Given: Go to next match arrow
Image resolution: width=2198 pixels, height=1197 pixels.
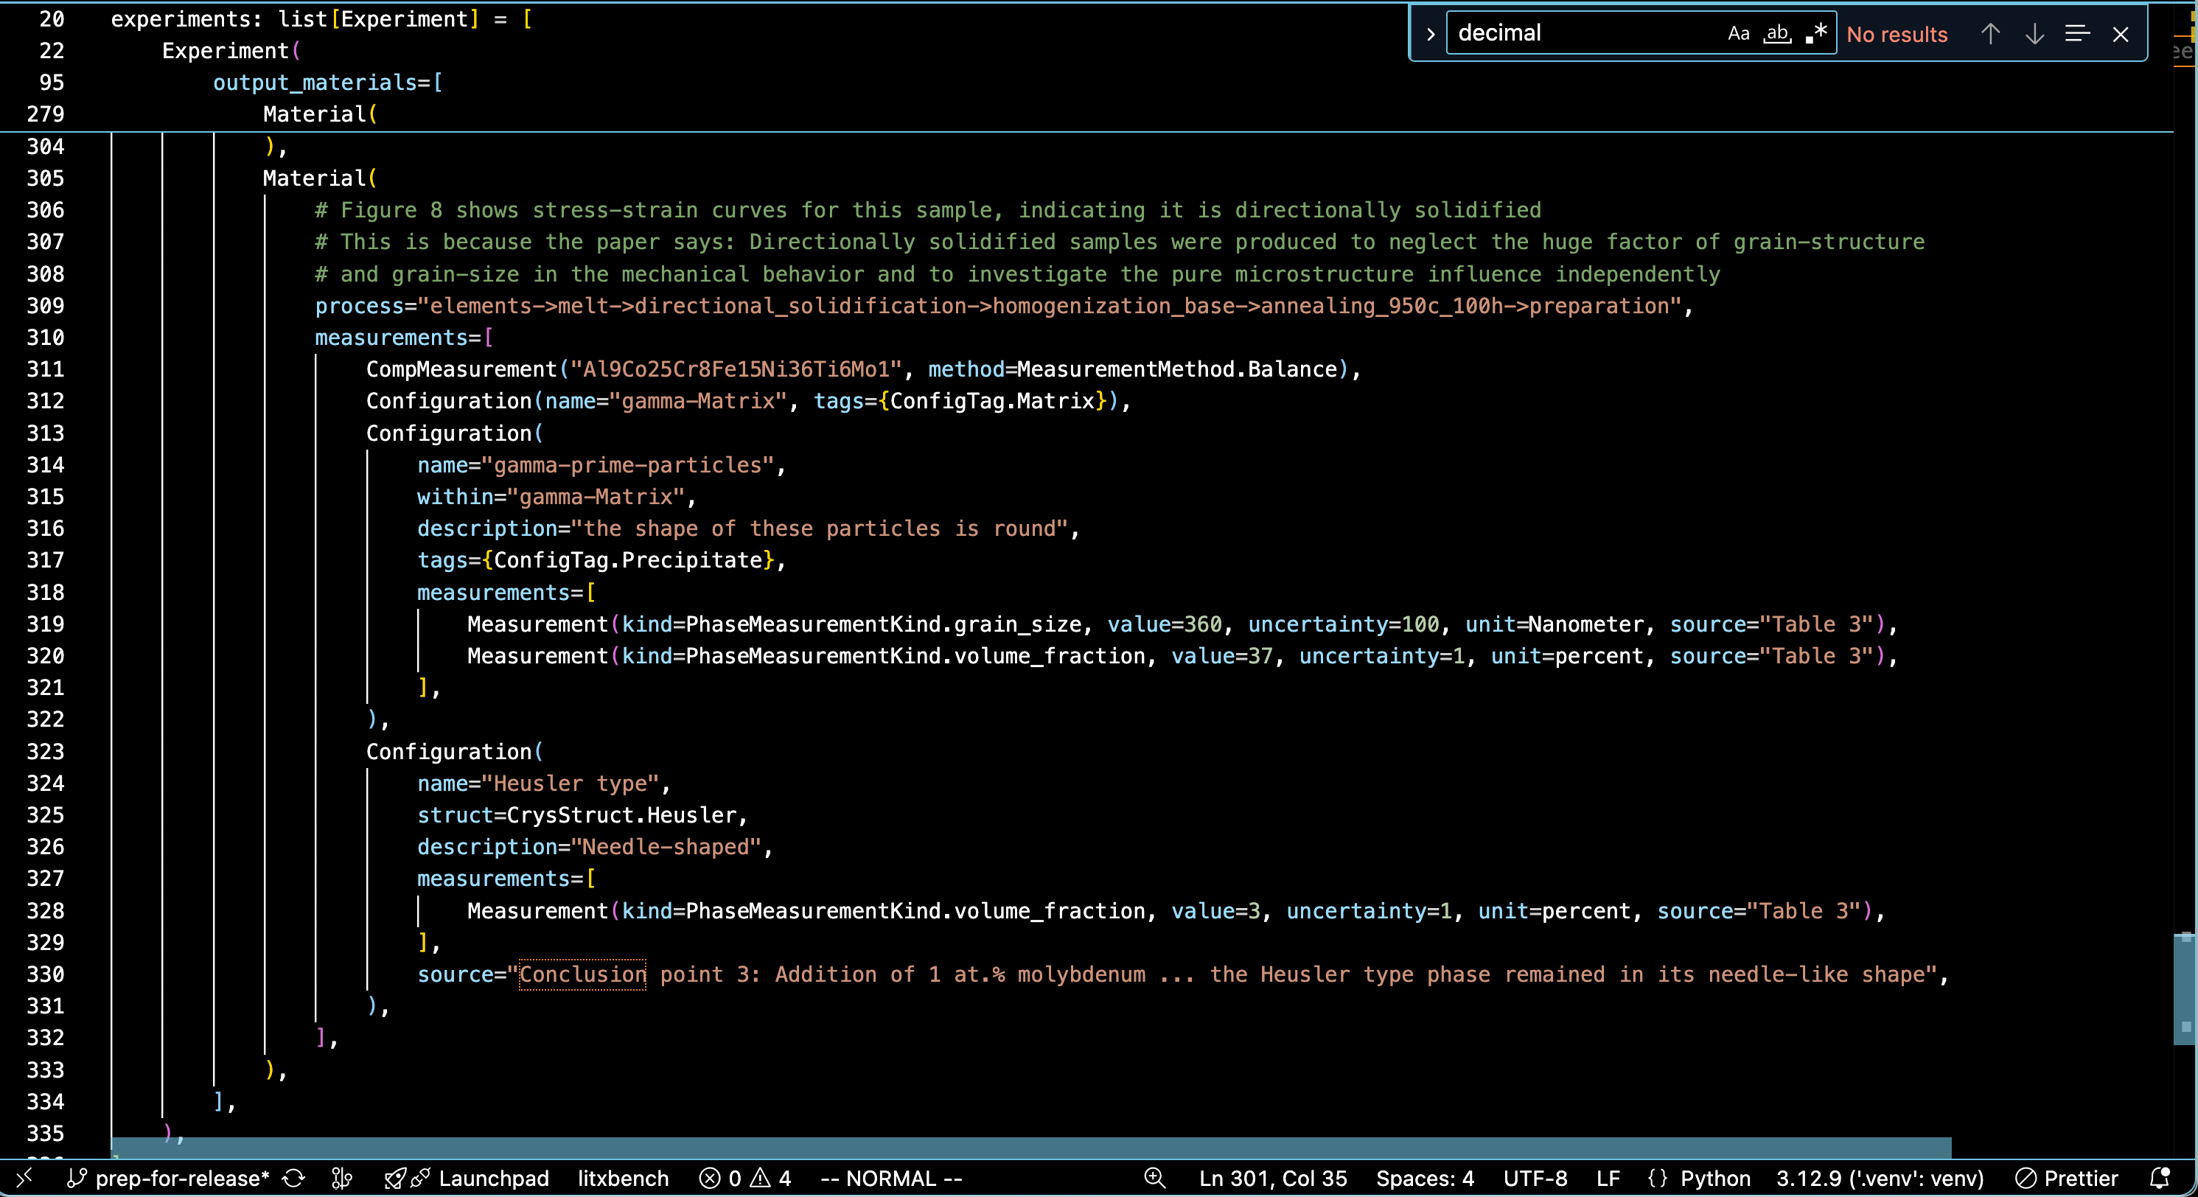Looking at the screenshot, I should [2034, 33].
